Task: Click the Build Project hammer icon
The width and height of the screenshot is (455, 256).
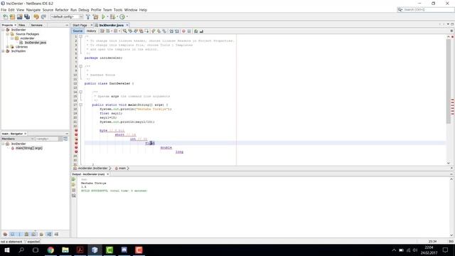Action: click(x=88, y=17)
